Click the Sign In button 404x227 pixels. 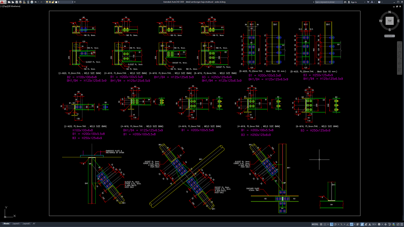point(354,2)
